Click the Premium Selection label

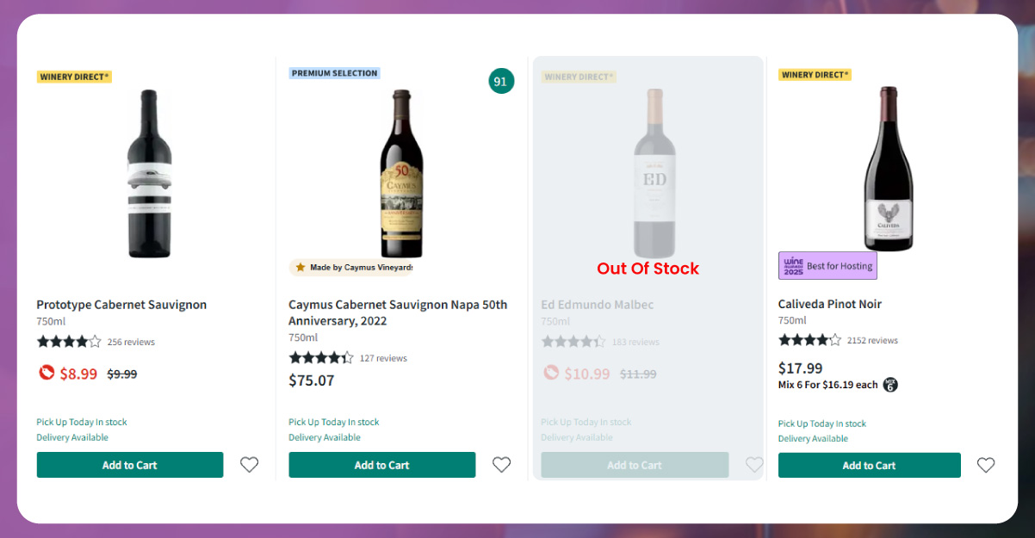point(334,73)
